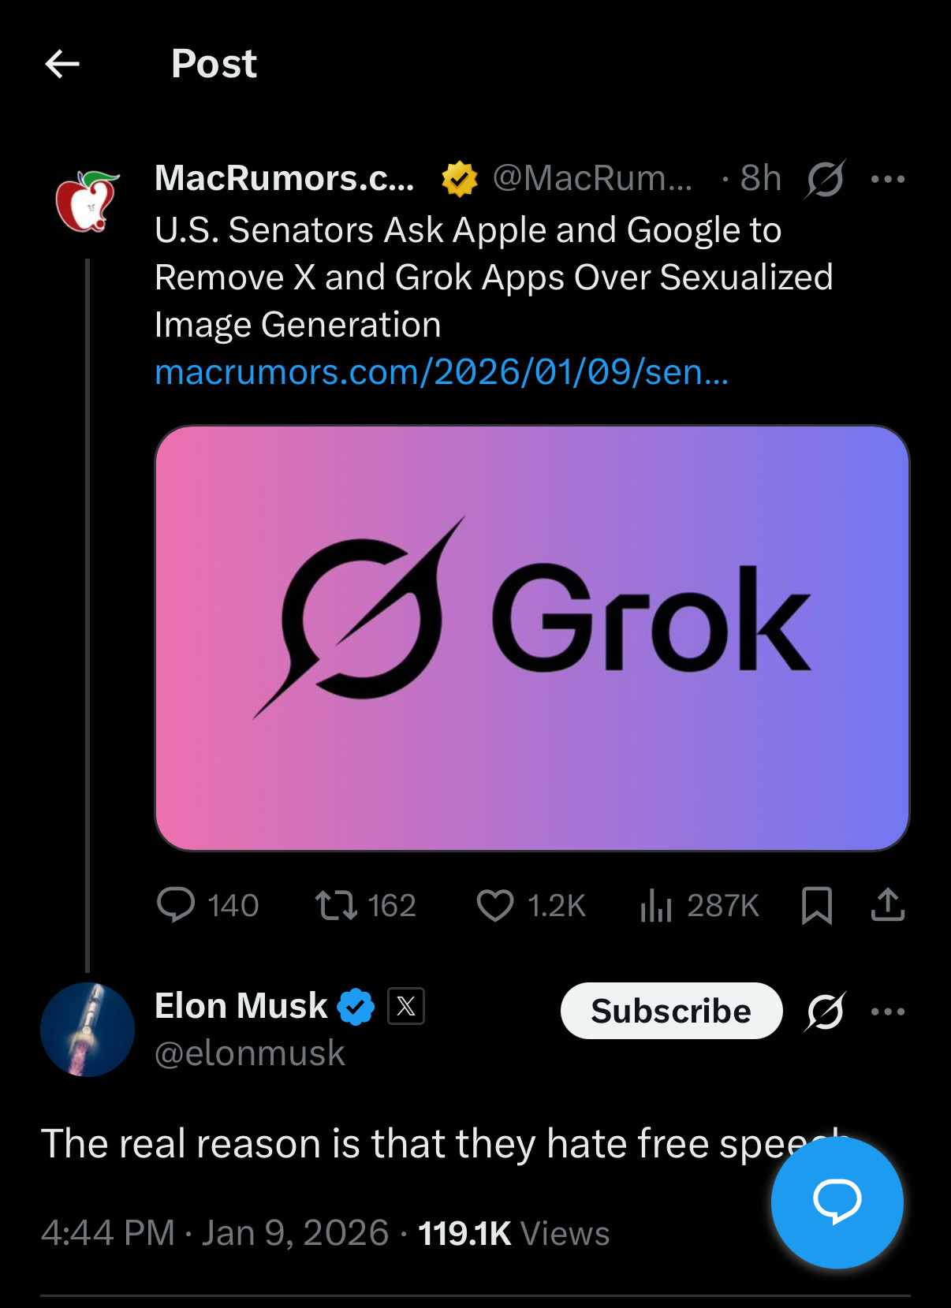Open the Grok article preview image
Screen dimensions: 951x1308
(x=532, y=638)
